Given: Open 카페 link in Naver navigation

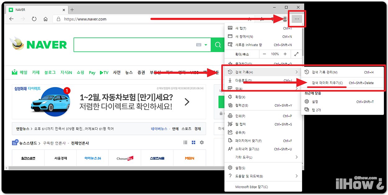Looking at the screenshot, I should (x=36, y=73).
